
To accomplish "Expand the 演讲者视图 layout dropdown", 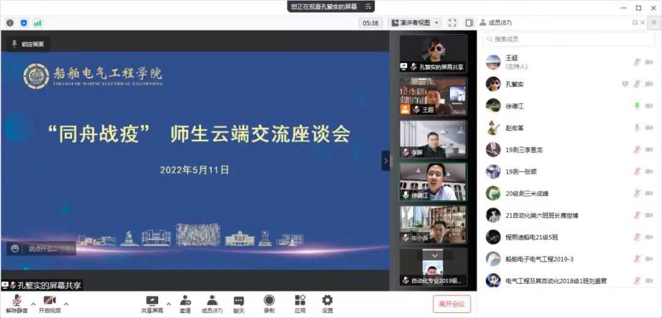I will [416, 23].
